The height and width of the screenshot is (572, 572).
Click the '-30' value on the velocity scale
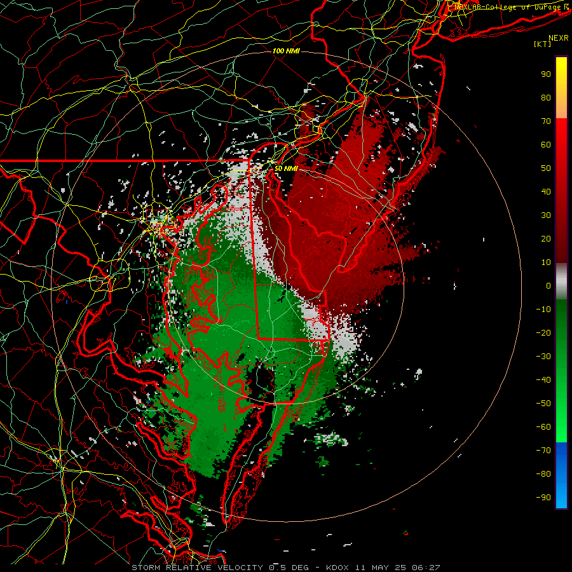[543, 357]
